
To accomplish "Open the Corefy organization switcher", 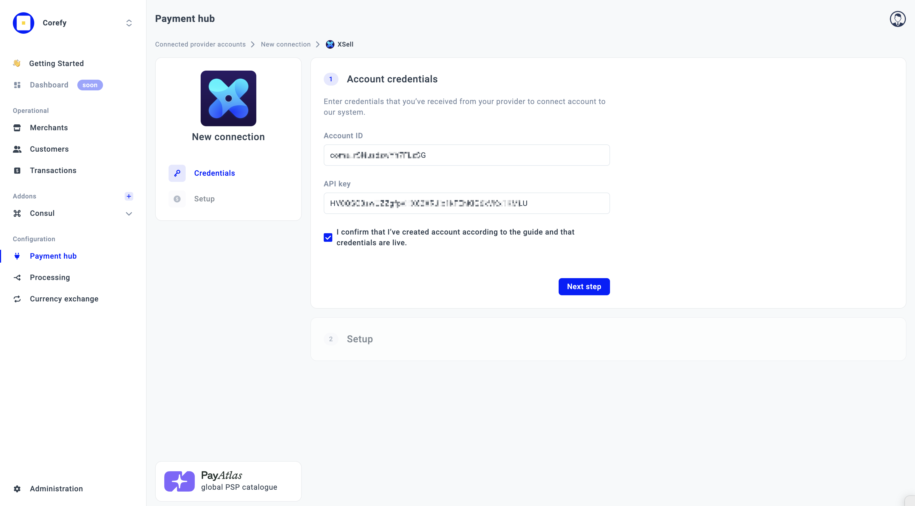I will pyautogui.click(x=129, y=23).
